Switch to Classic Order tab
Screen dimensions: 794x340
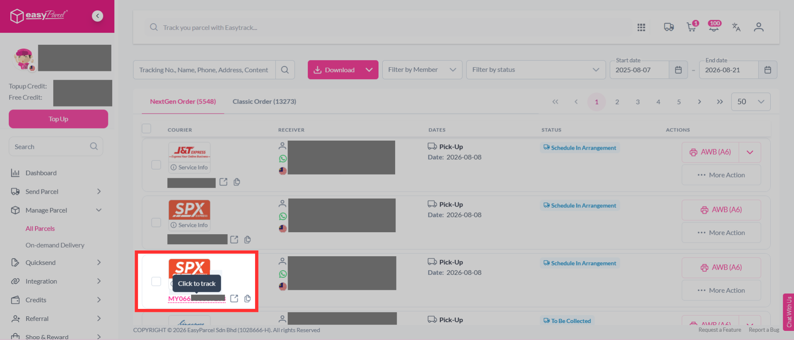pyautogui.click(x=264, y=102)
